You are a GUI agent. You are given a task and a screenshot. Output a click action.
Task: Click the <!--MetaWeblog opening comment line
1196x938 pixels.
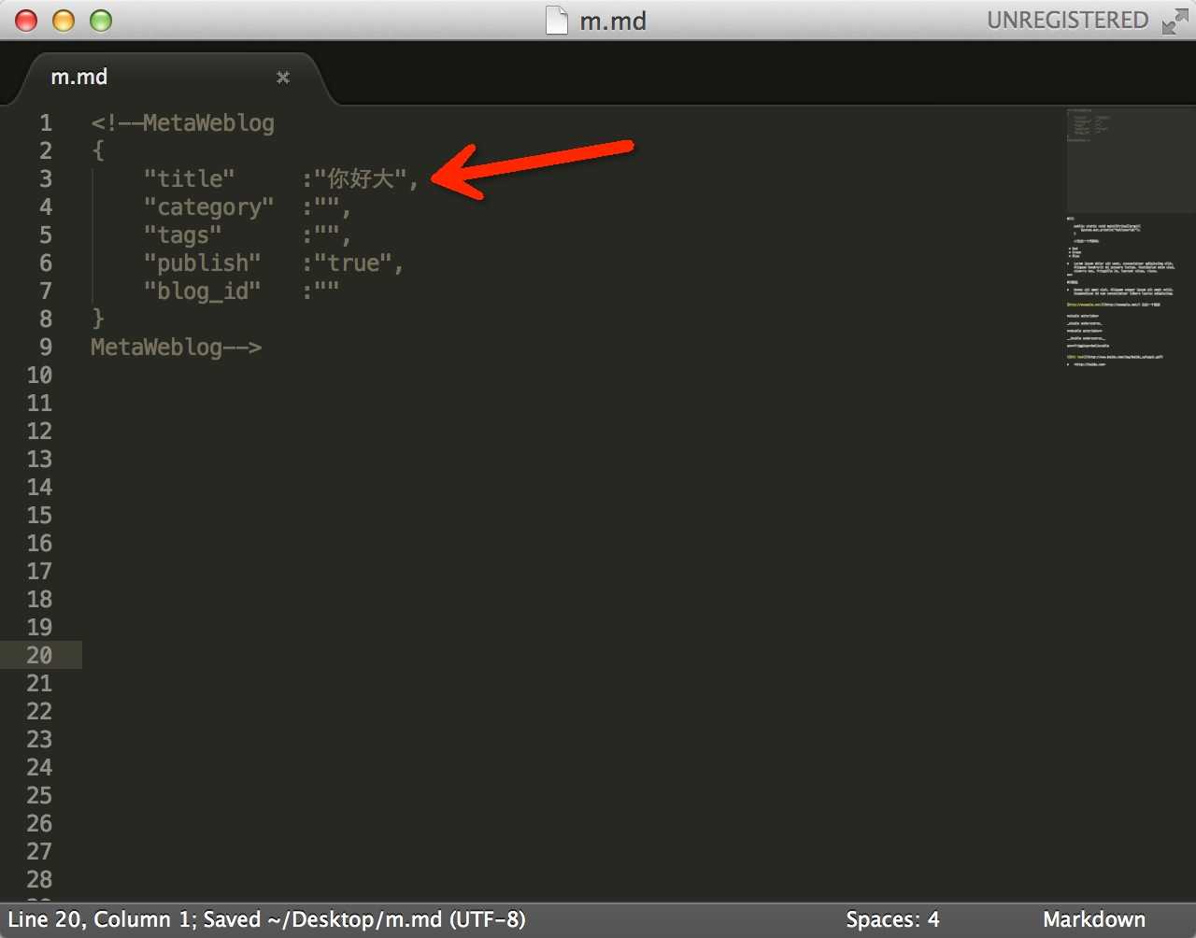coord(183,123)
